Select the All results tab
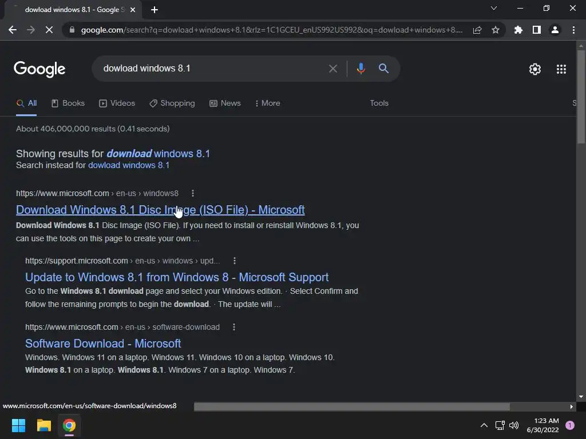 [x=26, y=103]
